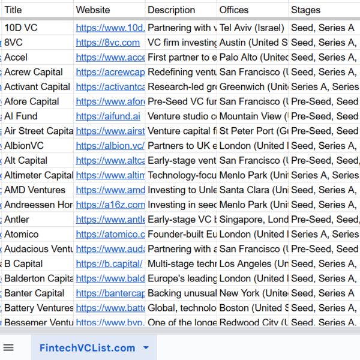Viewport: 360px width, 360px height.
Task: Open the Air Street Capital website link
Action: (110, 131)
